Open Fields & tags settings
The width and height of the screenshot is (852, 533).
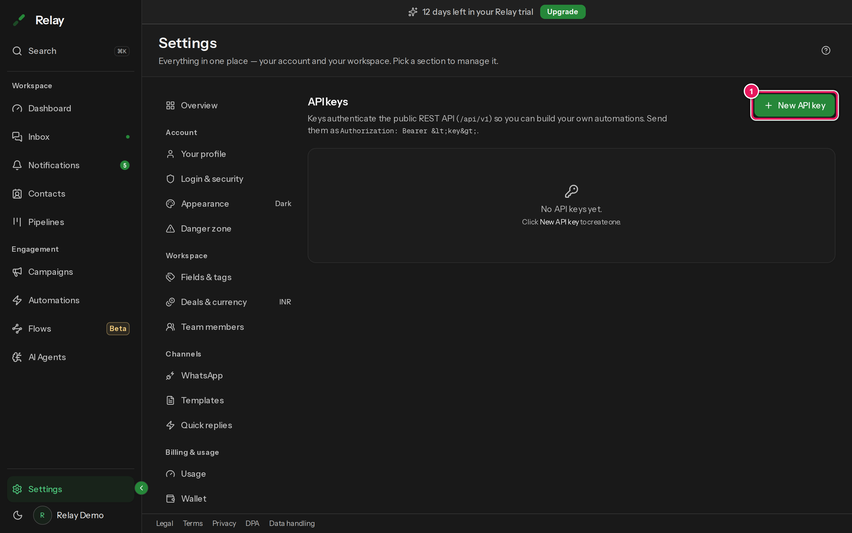click(x=228, y=277)
